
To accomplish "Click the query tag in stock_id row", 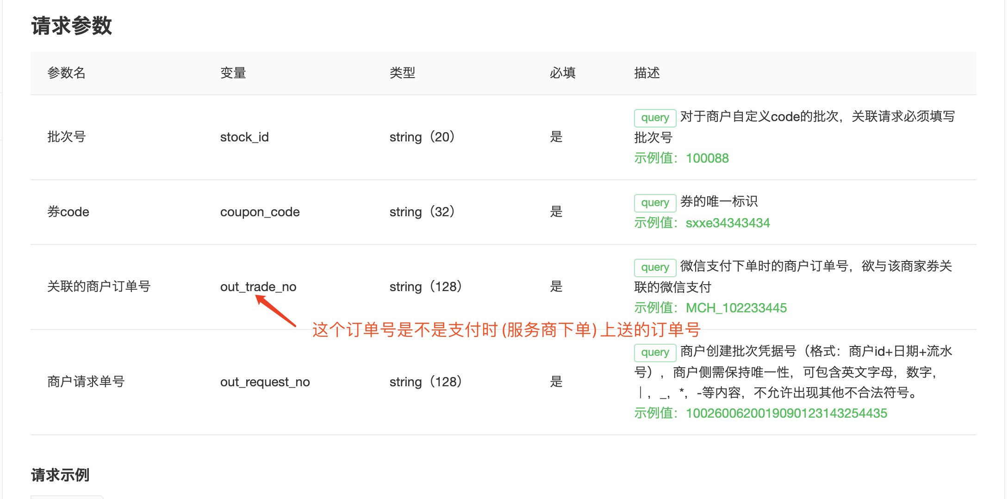I will click(x=655, y=117).
